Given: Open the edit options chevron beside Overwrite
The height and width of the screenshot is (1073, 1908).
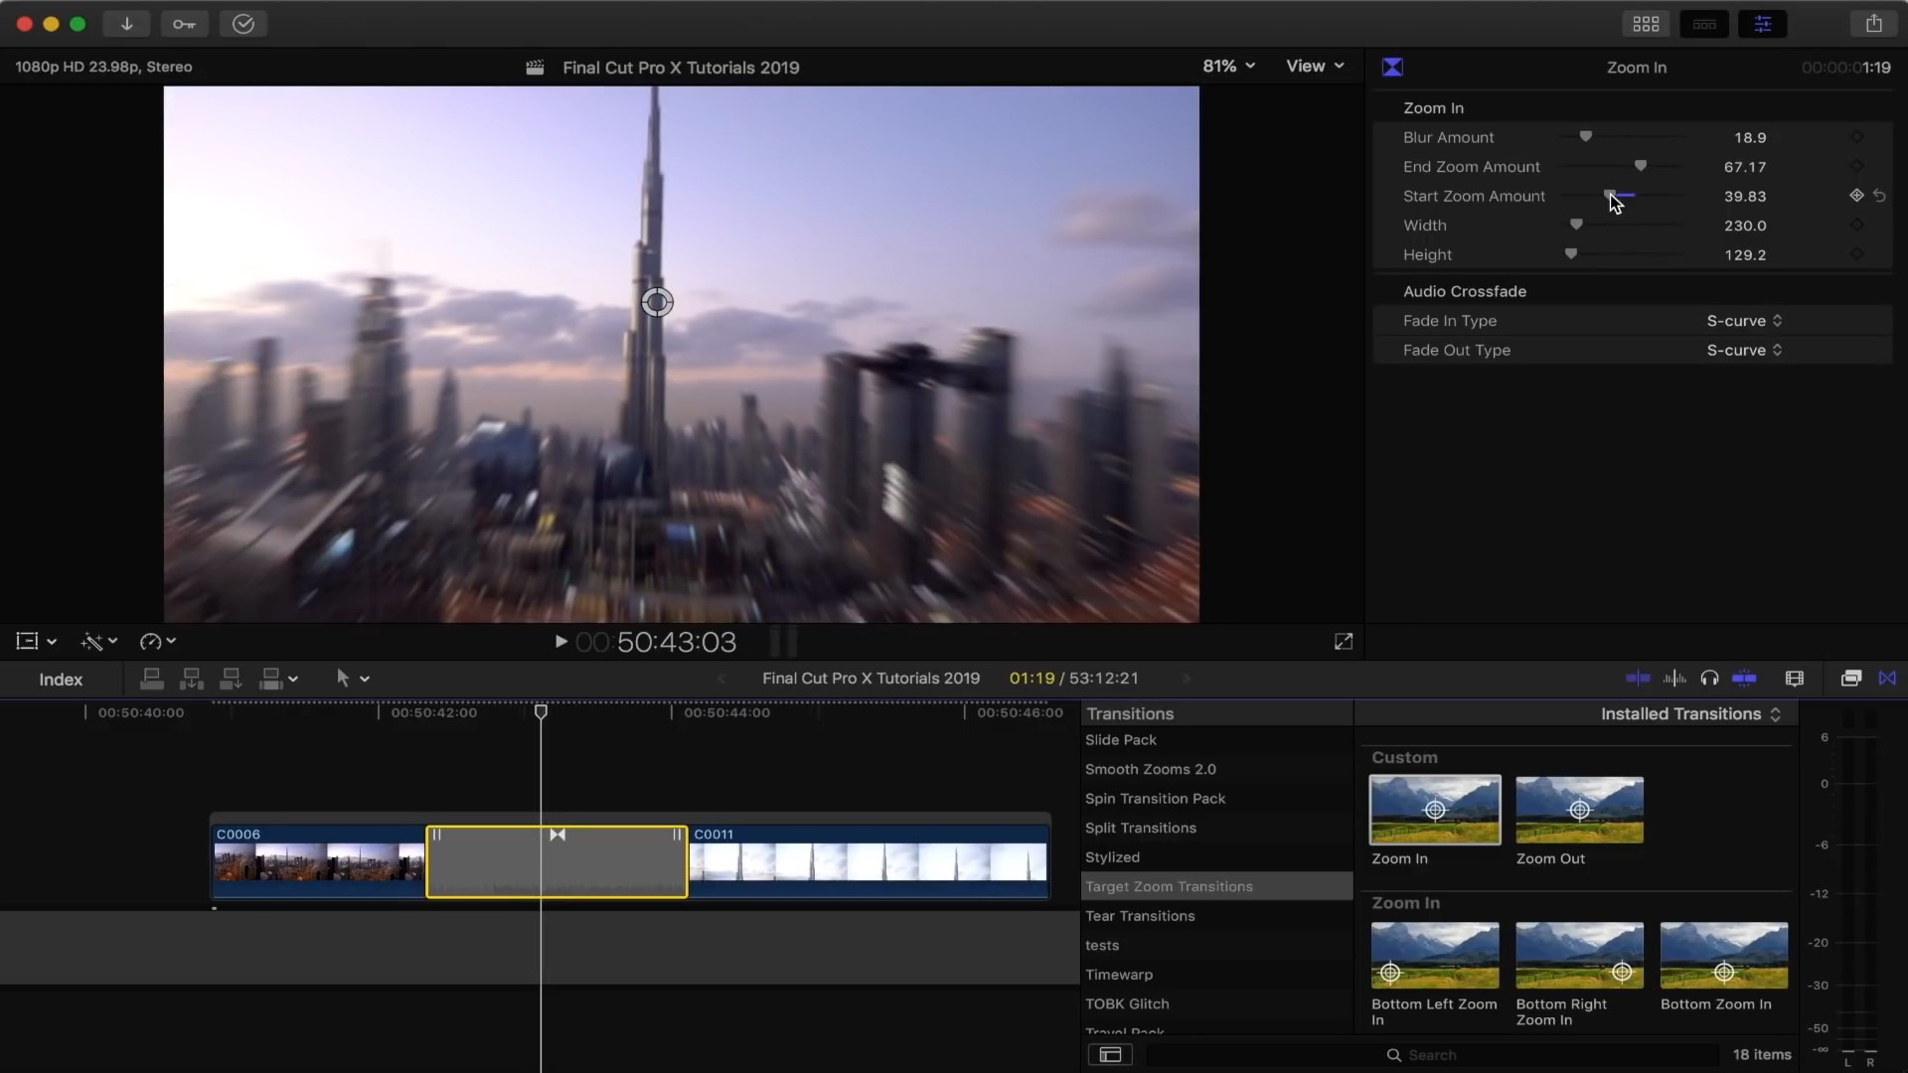Looking at the screenshot, I should point(293,680).
